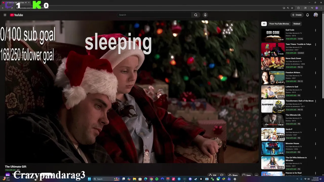Open more options for The Ultimate Life
324x182 pixels.
(315, 115)
